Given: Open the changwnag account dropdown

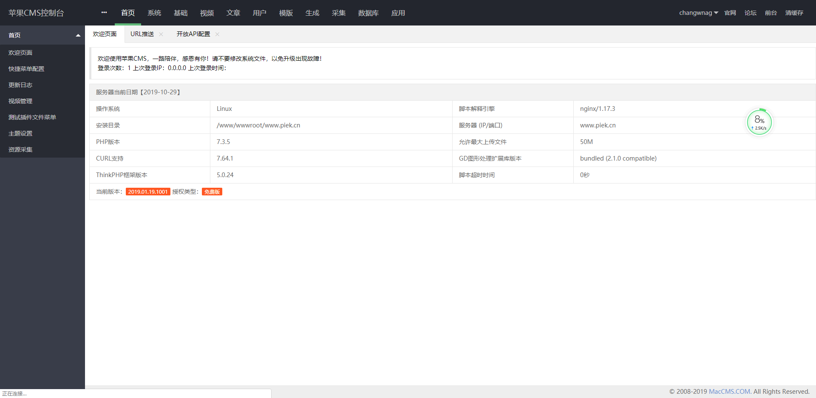Looking at the screenshot, I should tap(698, 12).
